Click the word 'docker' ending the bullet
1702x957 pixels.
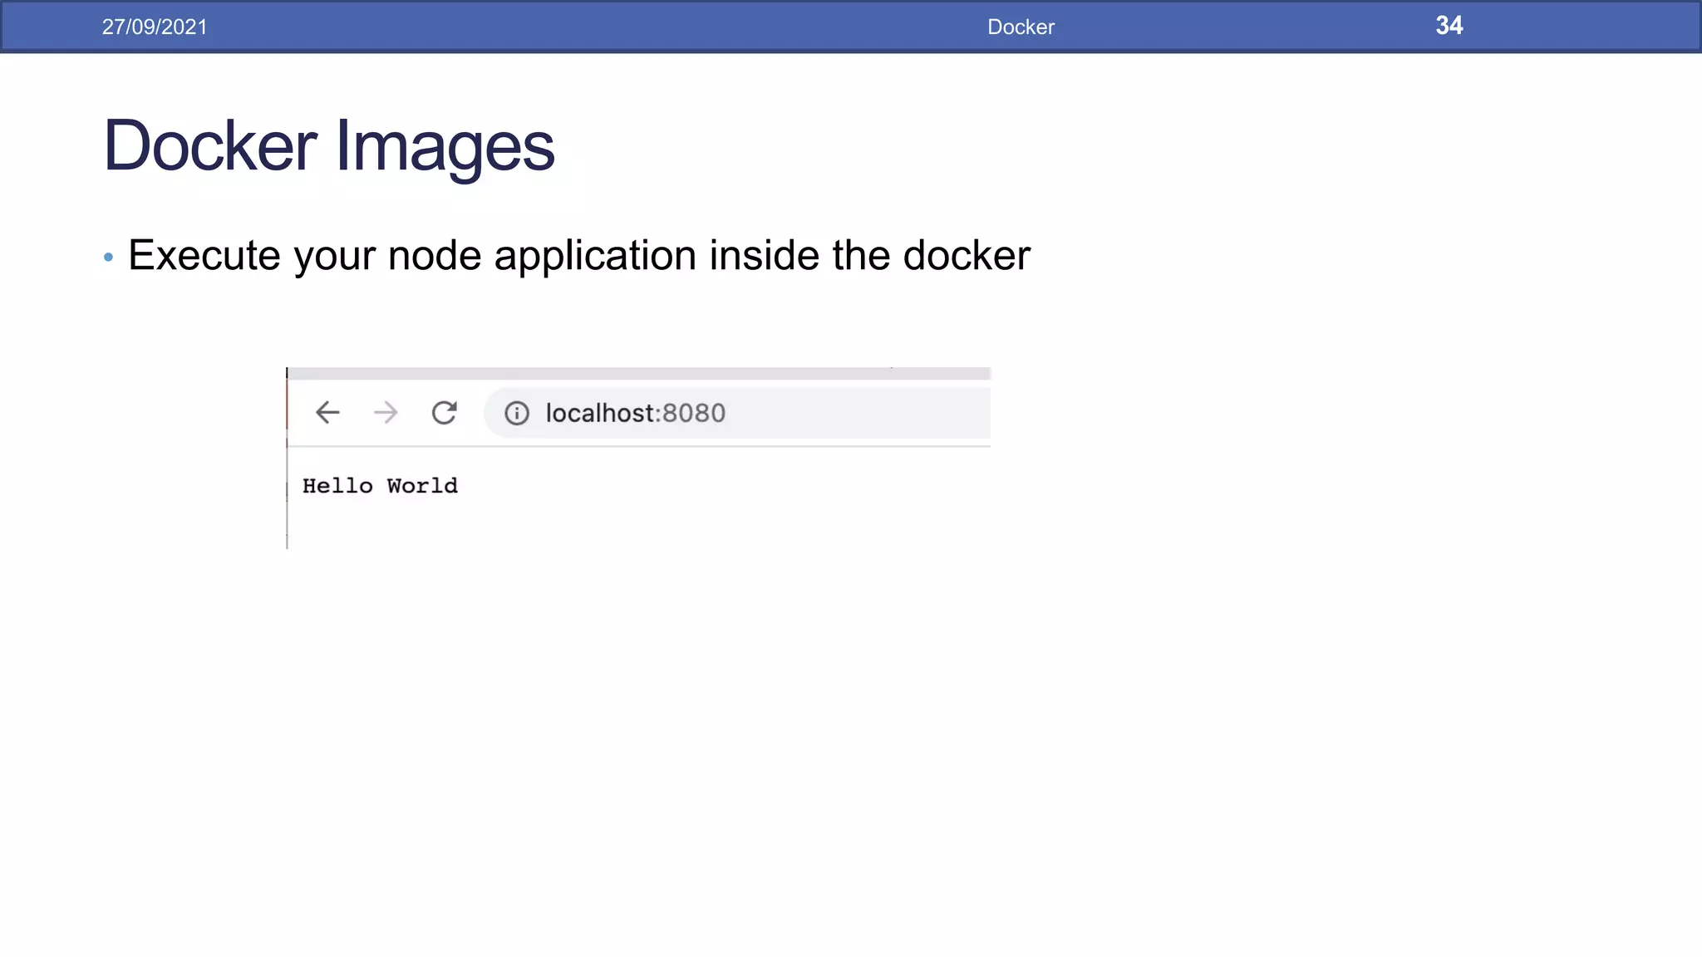[967, 255]
